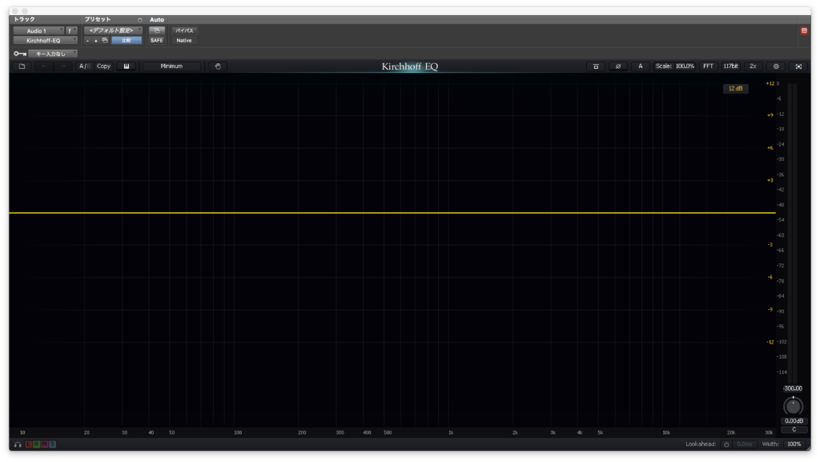Toggle the auto gain A button
Screen dimensions: 820x462
coord(640,66)
